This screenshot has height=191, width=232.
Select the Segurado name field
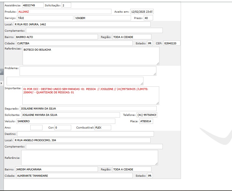[x=88, y=109]
